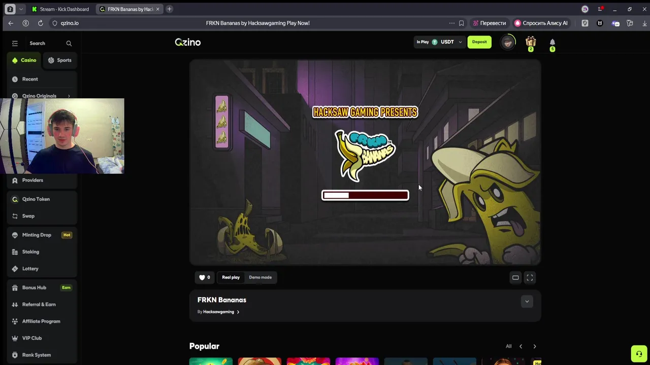Open a new browser tab
Image resolution: width=650 pixels, height=365 pixels.
169,9
